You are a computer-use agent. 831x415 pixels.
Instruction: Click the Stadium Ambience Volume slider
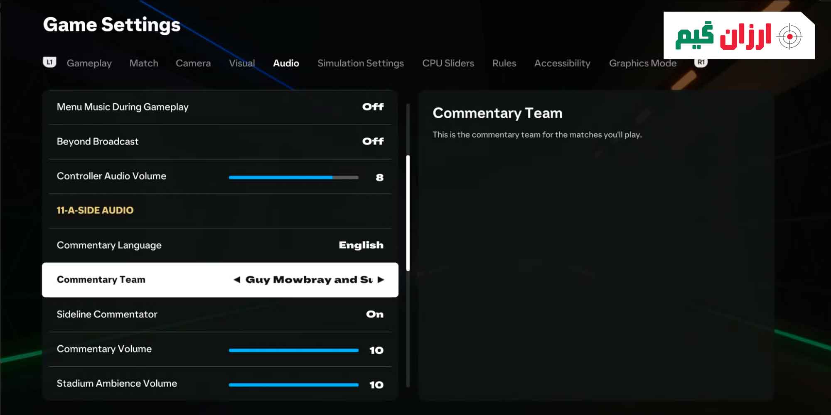click(293, 385)
